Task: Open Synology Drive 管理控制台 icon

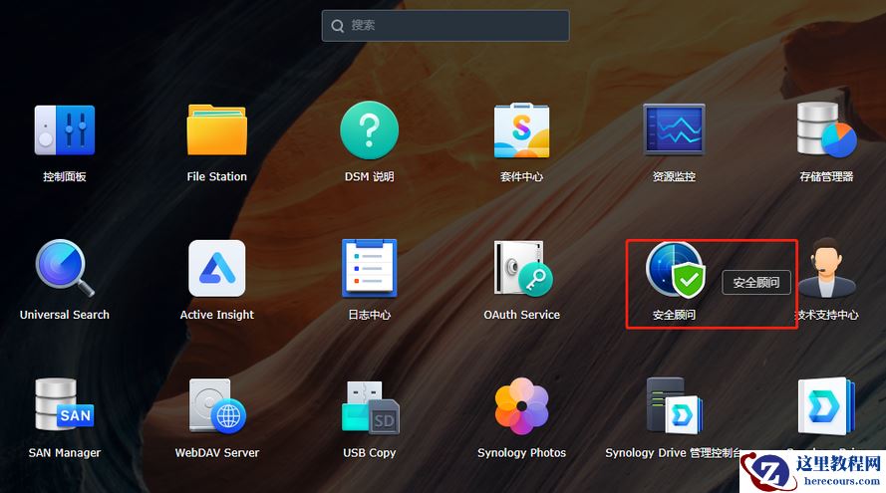Action: pos(674,406)
